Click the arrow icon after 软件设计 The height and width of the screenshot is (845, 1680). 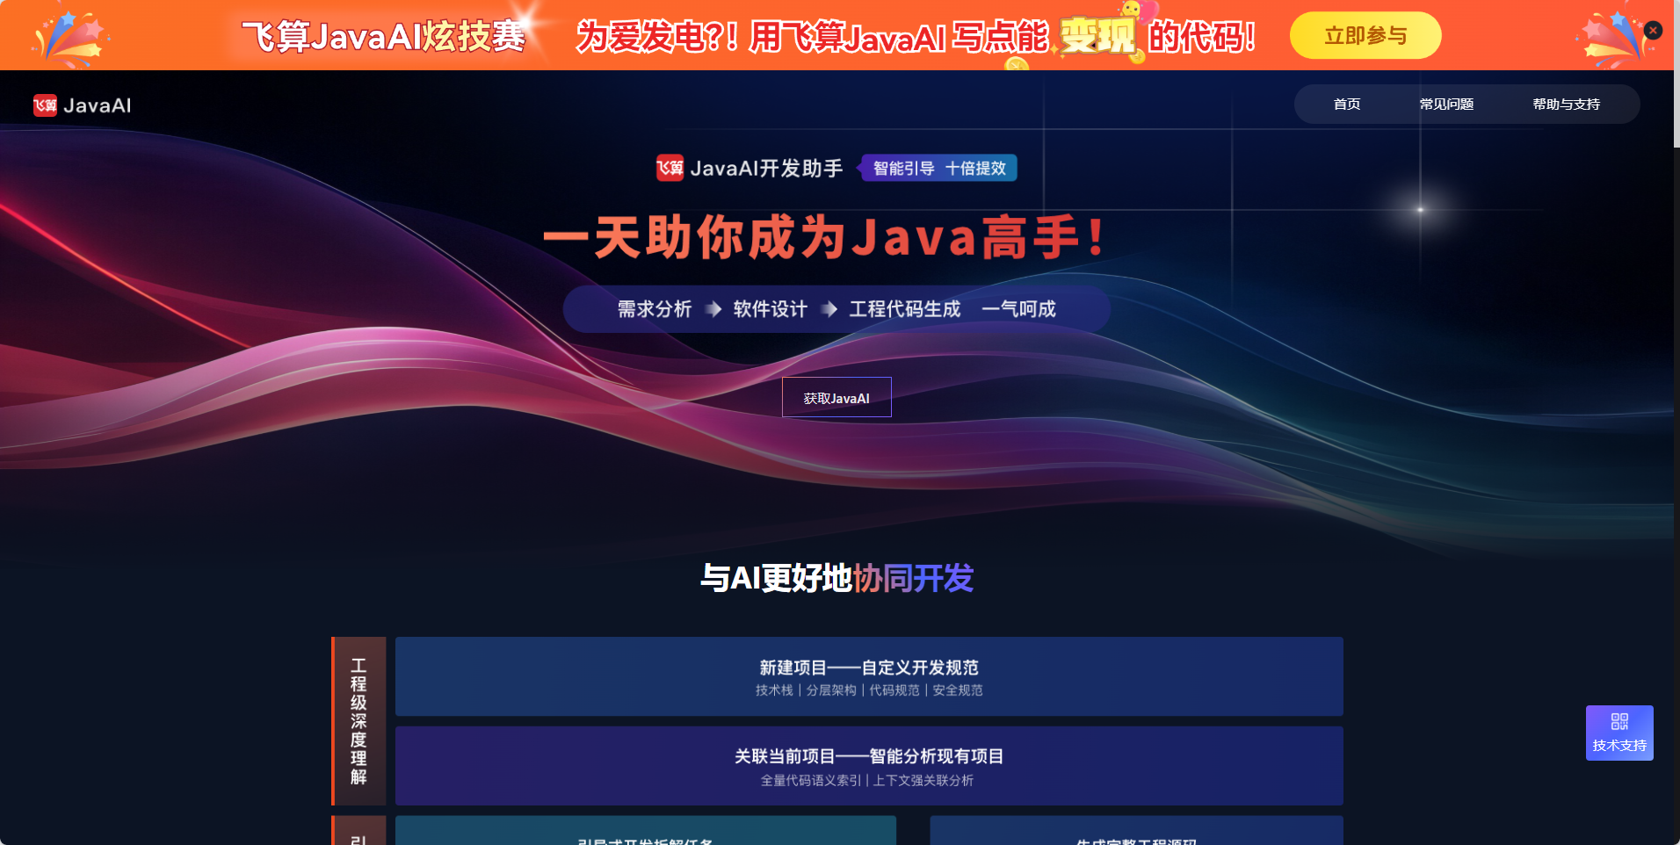pyautogui.click(x=829, y=309)
